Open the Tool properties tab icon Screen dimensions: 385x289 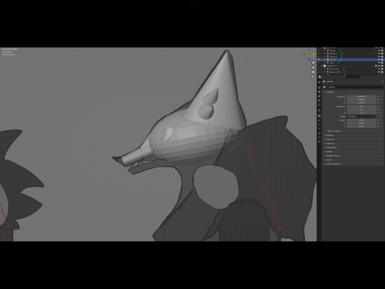319,82
